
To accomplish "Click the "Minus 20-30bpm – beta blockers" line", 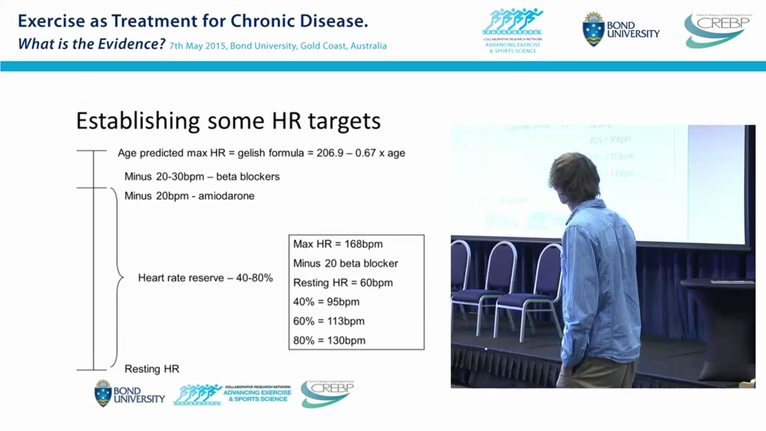I will [x=202, y=177].
